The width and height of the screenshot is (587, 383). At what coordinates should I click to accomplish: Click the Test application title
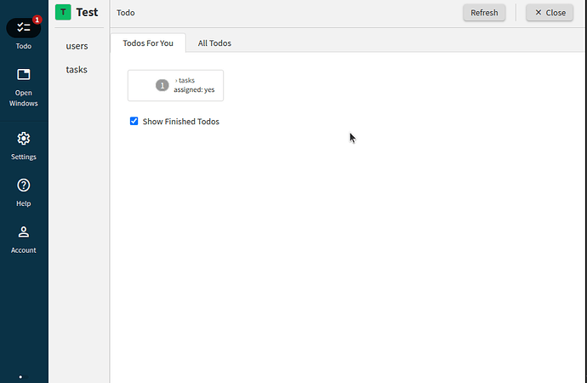[x=87, y=13]
